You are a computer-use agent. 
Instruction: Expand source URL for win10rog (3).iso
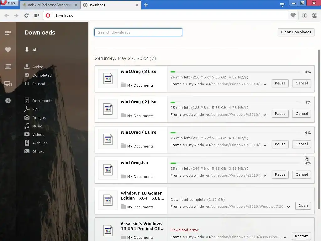(x=265, y=84)
